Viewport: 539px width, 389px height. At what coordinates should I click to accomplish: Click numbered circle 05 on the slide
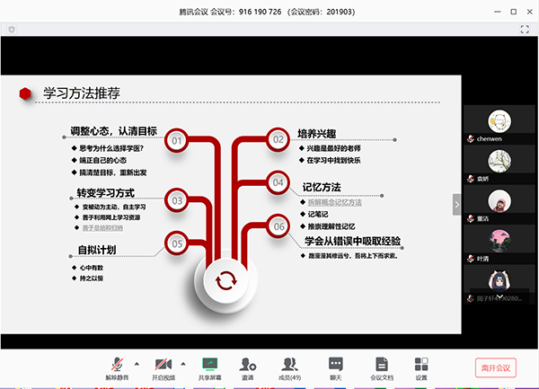[177, 243]
